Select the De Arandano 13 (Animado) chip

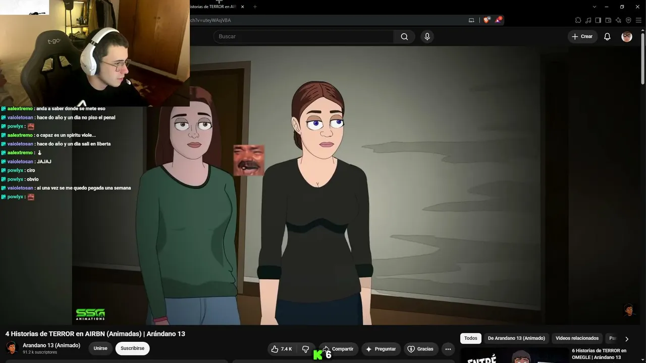[x=516, y=338]
